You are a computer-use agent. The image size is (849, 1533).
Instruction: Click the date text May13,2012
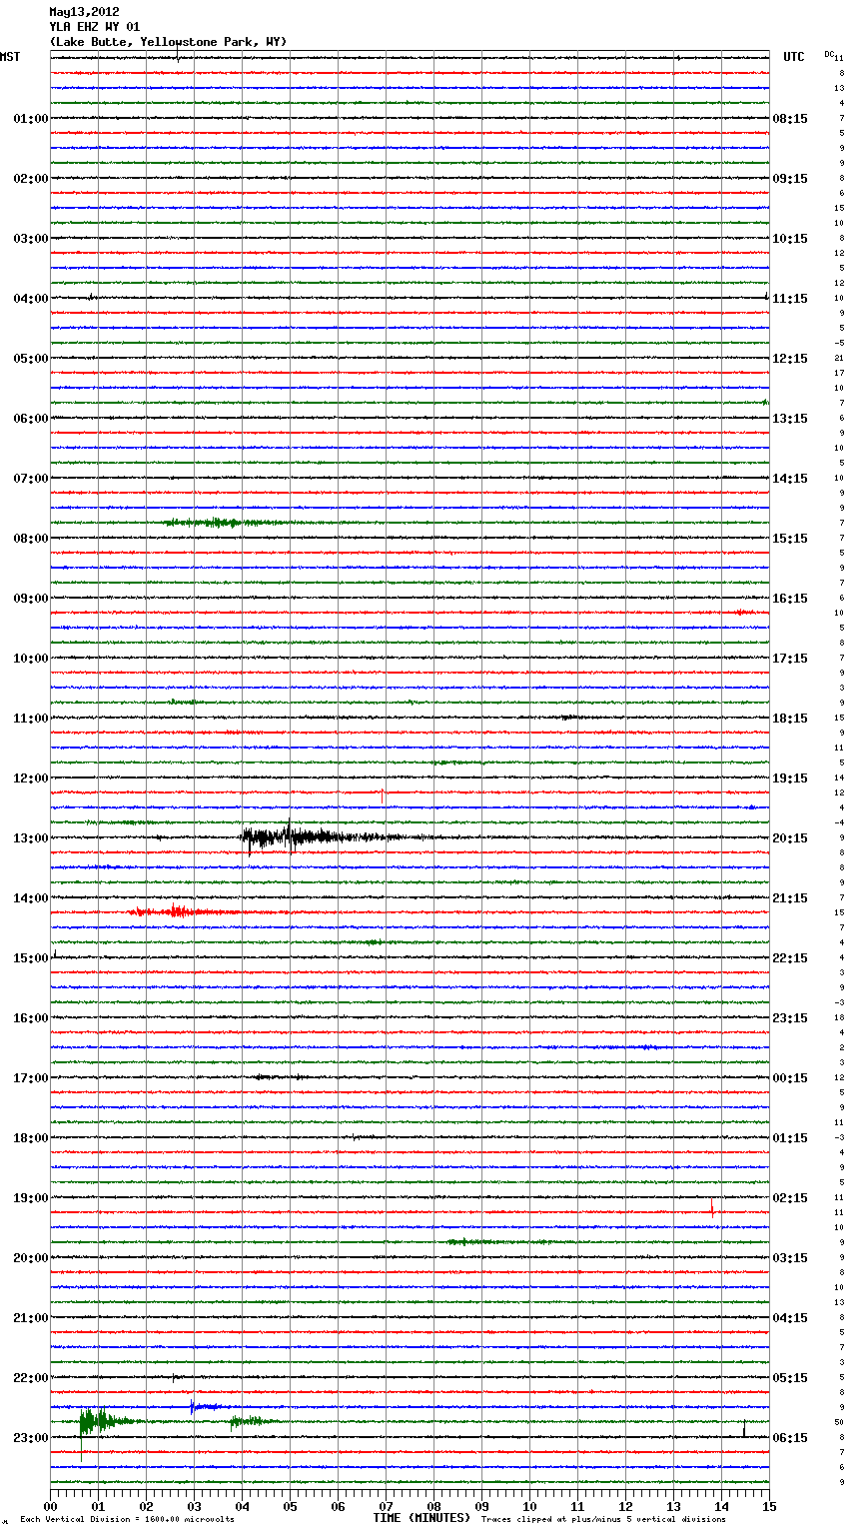pyautogui.click(x=84, y=12)
